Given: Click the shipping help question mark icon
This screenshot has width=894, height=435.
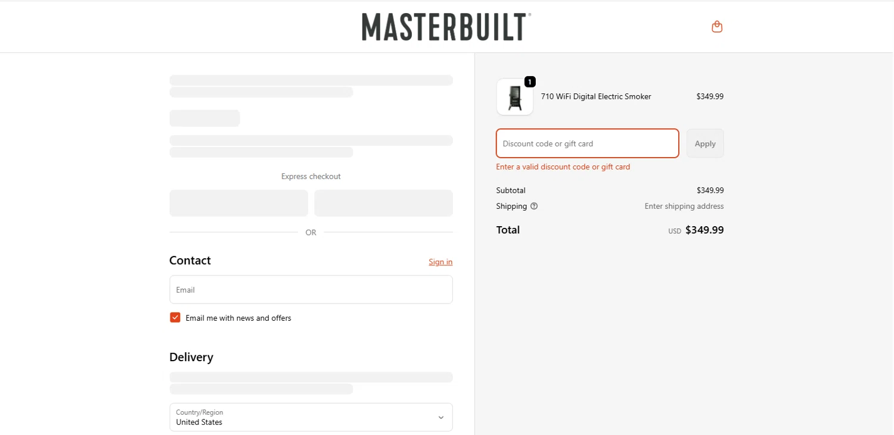Looking at the screenshot, I should [x=534, y=206].
